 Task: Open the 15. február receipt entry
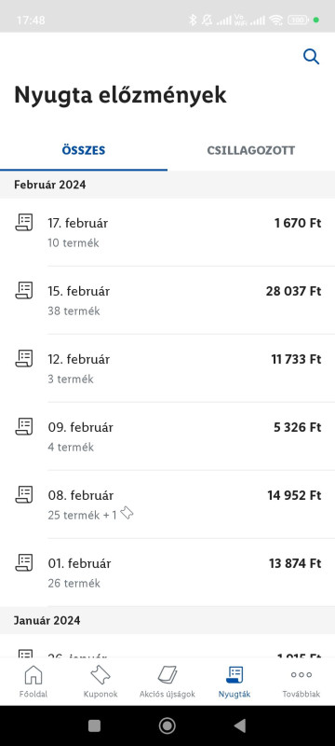pyautogui.click(x=167, y=300)
